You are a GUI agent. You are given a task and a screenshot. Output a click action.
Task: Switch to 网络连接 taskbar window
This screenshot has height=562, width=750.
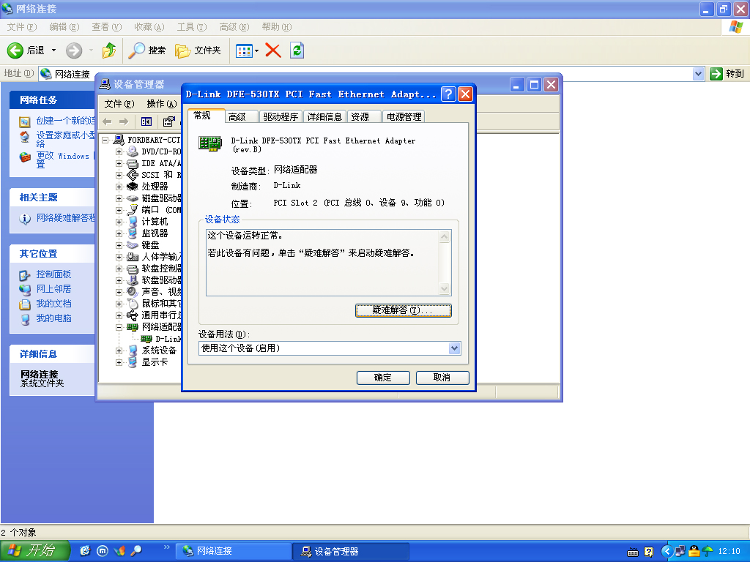click(234, 551)
